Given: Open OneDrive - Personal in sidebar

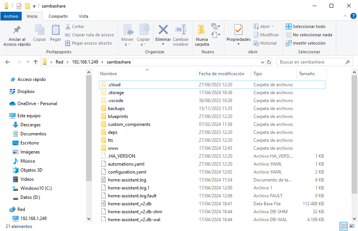Looking at the screenshot, I should tap(33, 104).
